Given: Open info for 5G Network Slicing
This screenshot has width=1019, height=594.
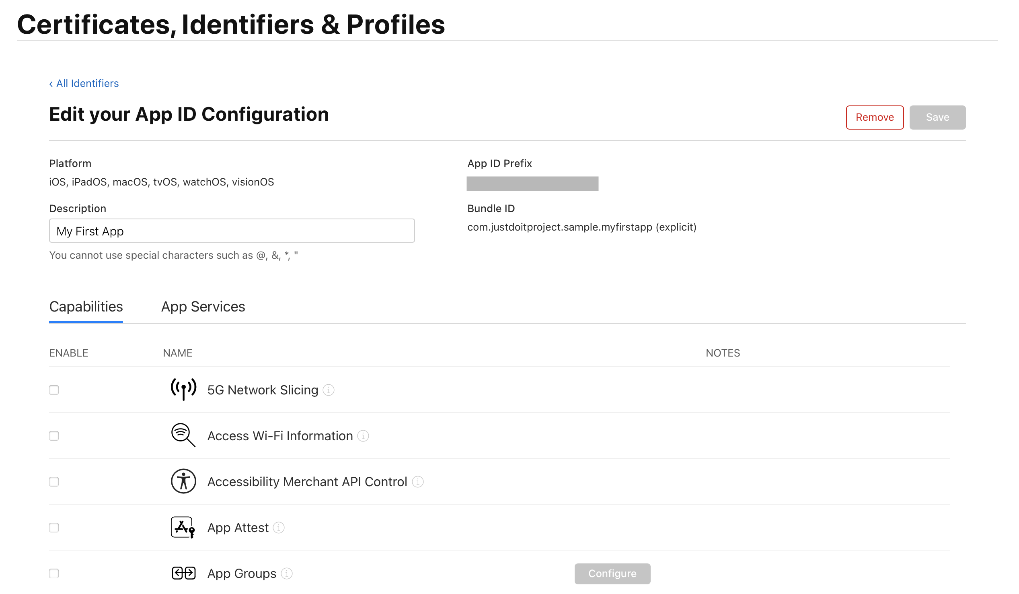Looking at the screenshot, I should (x=329, y=390).
